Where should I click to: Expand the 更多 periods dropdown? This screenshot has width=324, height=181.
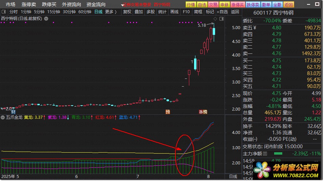click(x=111, y=12)
